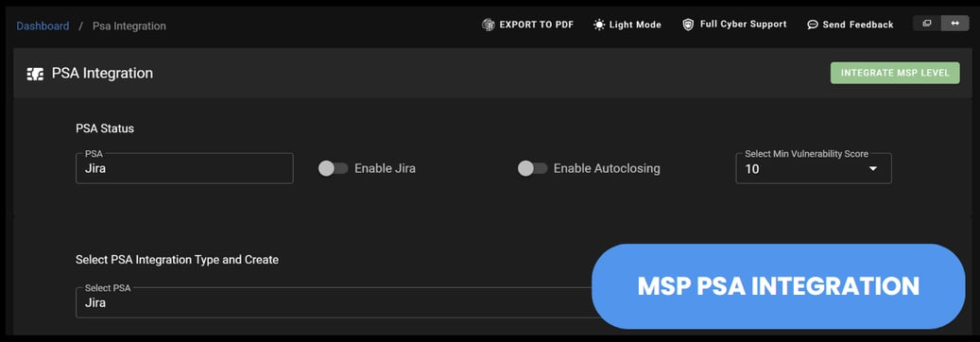Open the Select Min Vulnerability Score dropdown
Image resolution: width=980 pixels, height=342 pixels.
click(x=813, y=168)
